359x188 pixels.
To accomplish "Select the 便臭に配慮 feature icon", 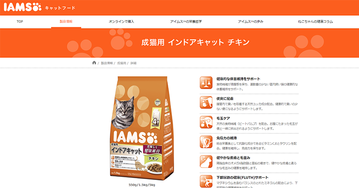I will click(x=206, y=103).
